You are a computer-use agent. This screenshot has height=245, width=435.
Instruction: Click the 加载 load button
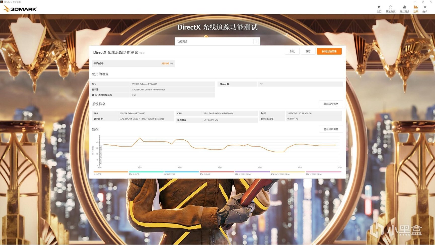[x=292, y=51]
